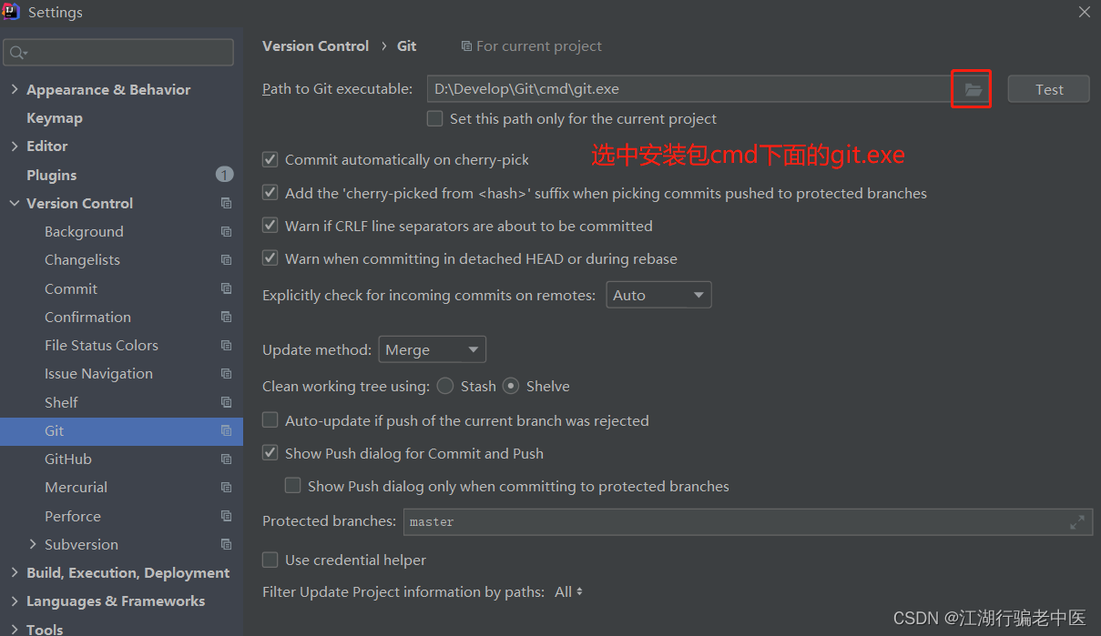Click the expand icon in Protected branches field
Viewport: 1101px width, 636px height.
(1077, 522)
